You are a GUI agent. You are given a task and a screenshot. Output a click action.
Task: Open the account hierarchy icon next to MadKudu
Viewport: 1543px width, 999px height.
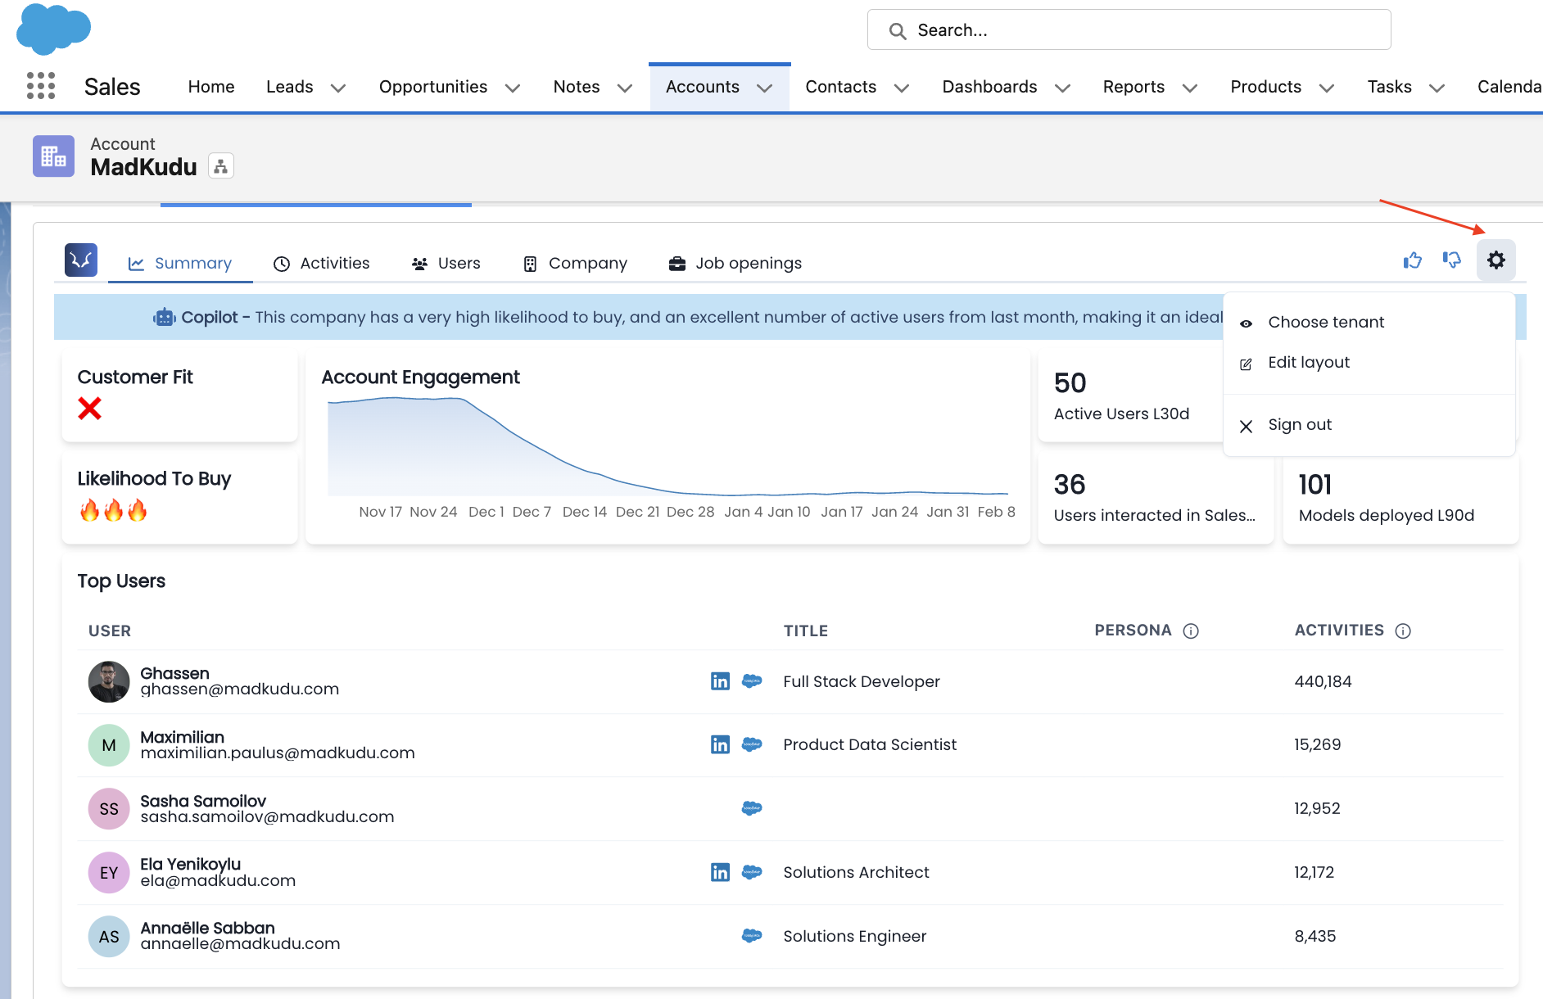220,166
